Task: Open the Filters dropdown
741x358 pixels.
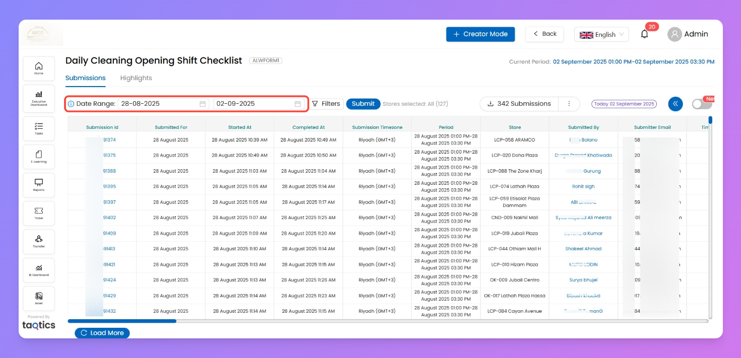Action: [x=326, y=104]
